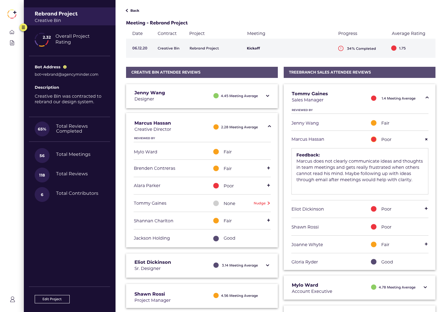Click the 56 Total Meetings badge

point(42,156)
